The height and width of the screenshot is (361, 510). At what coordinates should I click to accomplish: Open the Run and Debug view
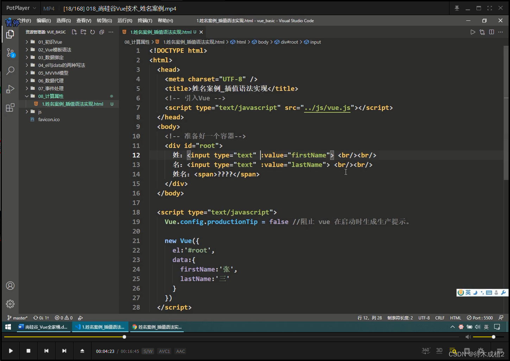[10, 89]
